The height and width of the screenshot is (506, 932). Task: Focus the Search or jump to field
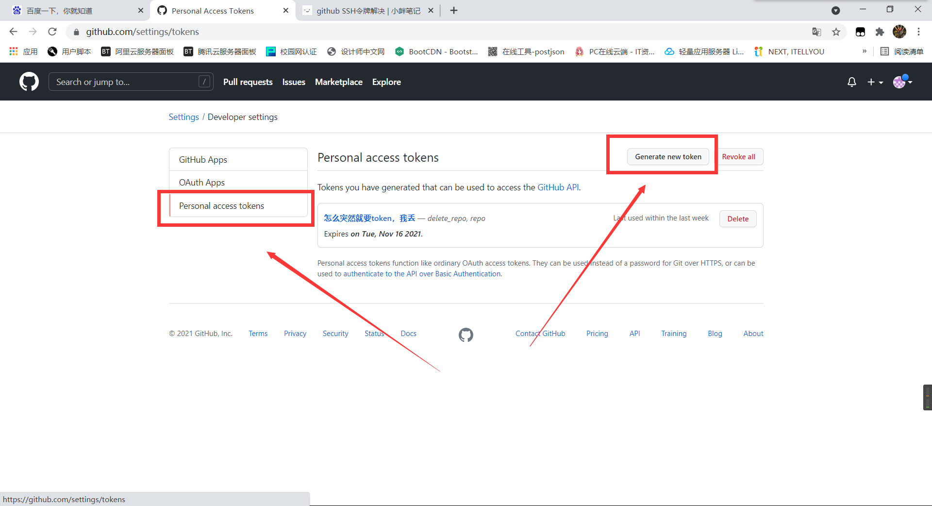131,82
